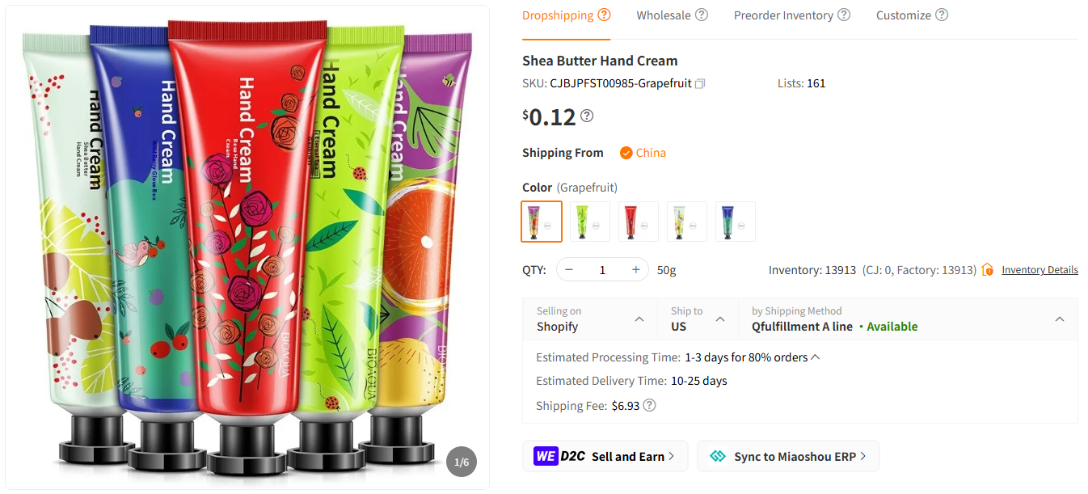Click the quantity input field
The height and width of the screenshot is (494, 1088).
pos(602,269)
